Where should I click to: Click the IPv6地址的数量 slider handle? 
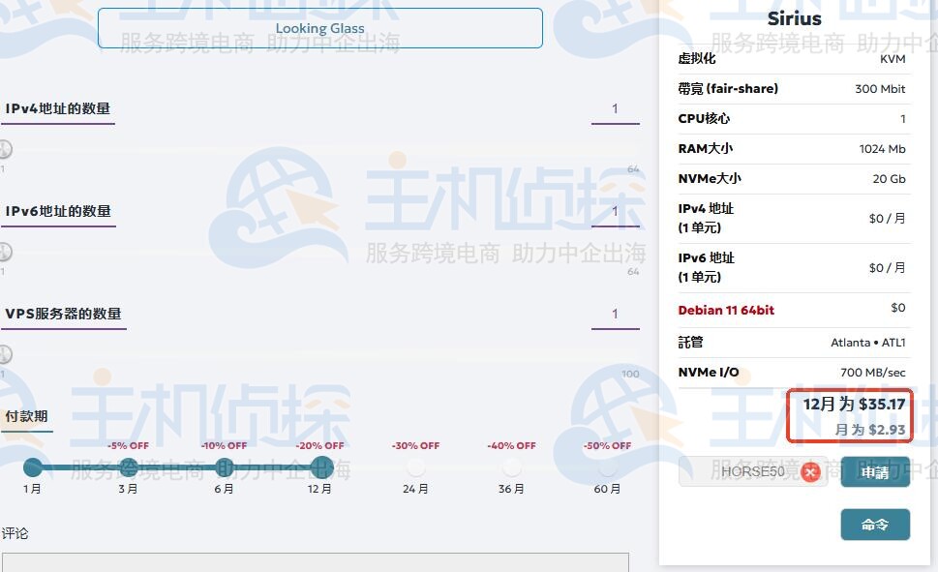pyautogui.click(x=4, y=253)
